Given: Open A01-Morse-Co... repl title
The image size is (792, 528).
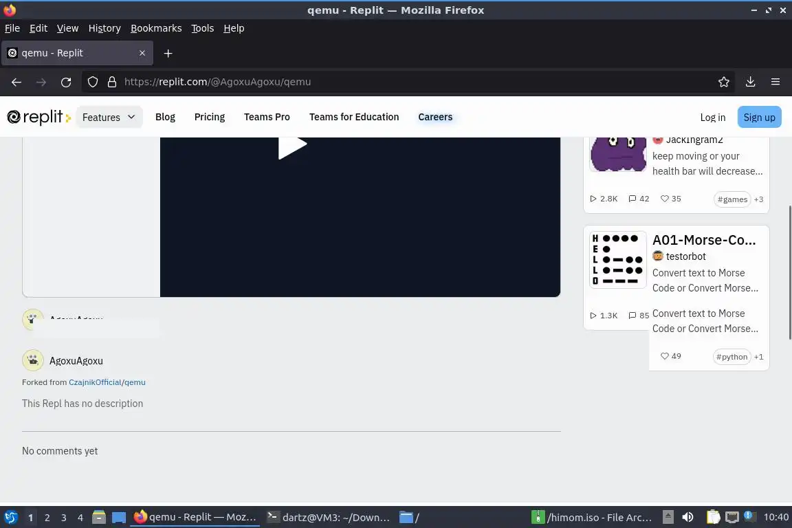Looking at the screenshot, I should (x=704, y=240).
